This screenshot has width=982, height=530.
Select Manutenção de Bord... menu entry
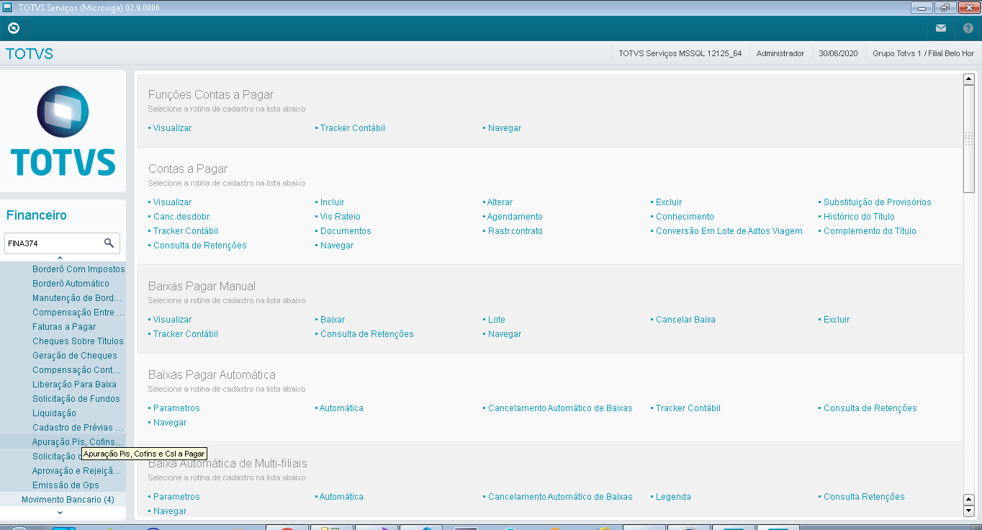[x=77, y=298]
